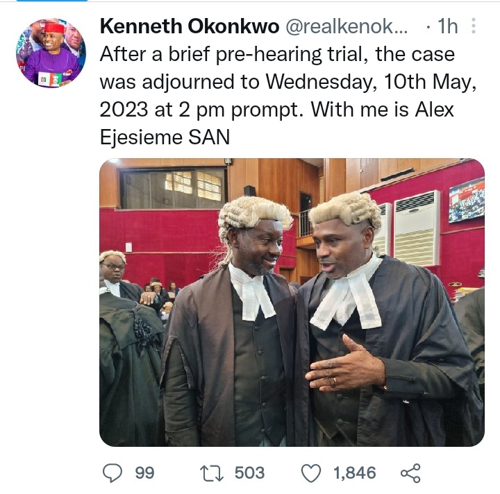The width and height of the screenshot is (500, 494).
Task: Open the attached courtroom photo
Action: click(x=292, y=303)
